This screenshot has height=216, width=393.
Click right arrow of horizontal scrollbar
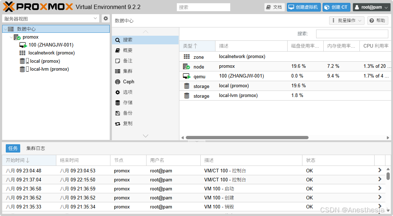pos(388,137)
